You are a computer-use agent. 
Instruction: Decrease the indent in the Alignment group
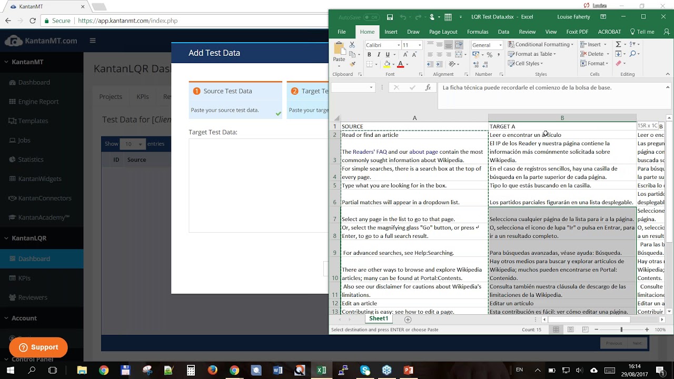[430, 64]
